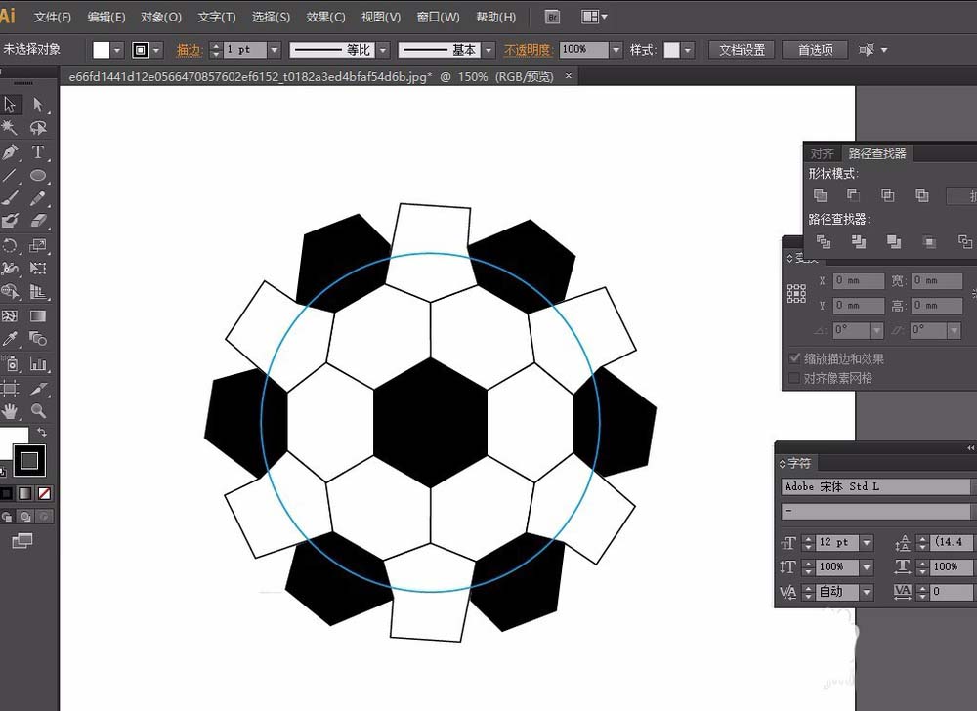Screen dimensions: 977x711
Task: Open Adobe Bridge with the Br button
Action: [553, 17]
